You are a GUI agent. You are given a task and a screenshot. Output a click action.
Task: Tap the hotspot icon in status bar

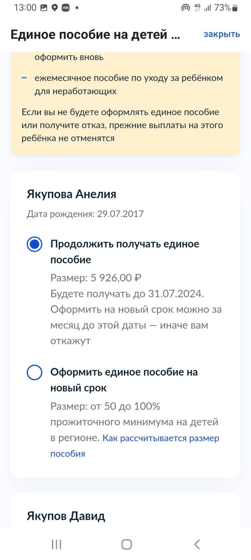[x=186, y=8]
